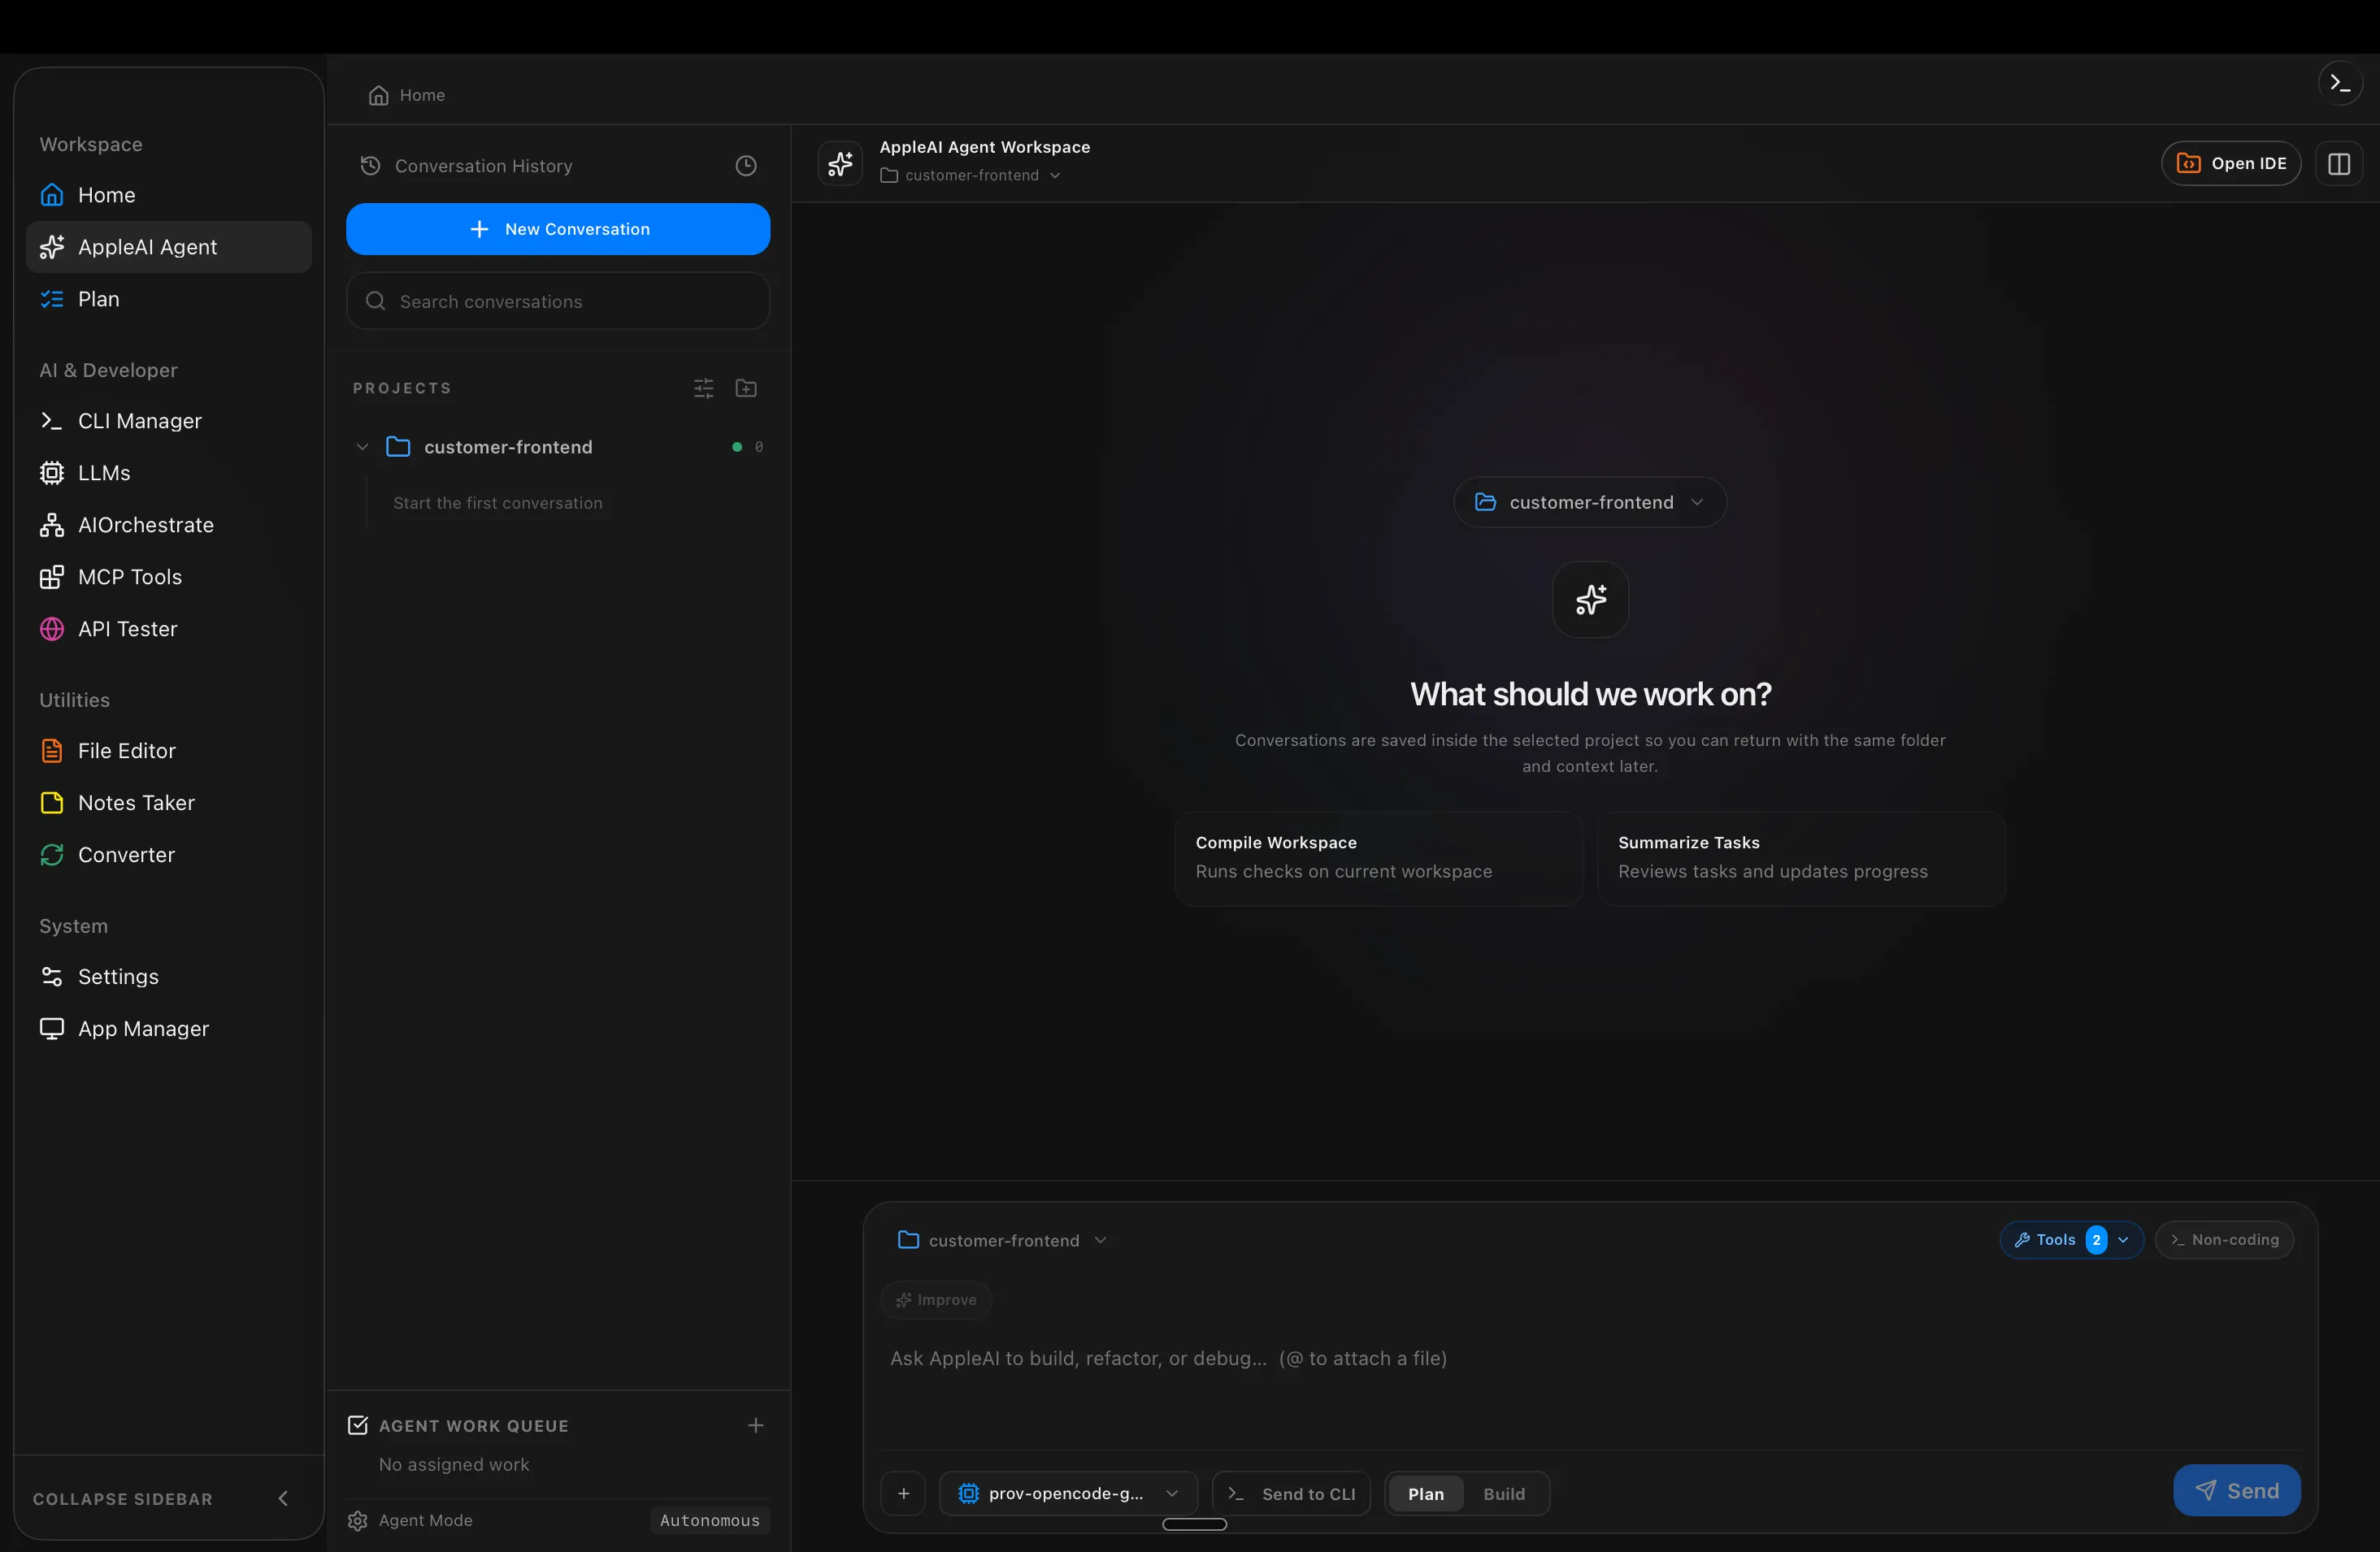Screen dimensions: 2380x1552
Task: Open File Editor utility
Action: click(x=168, y=751)
